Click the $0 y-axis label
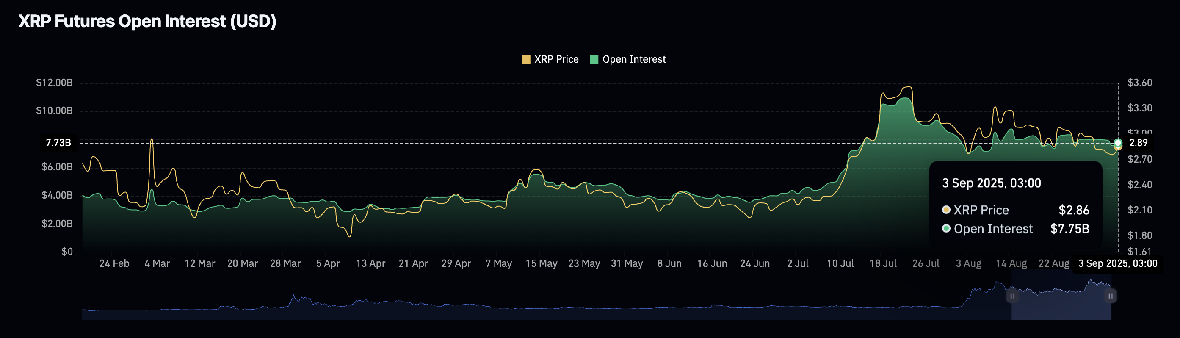This screenshot has height=338, width=1180. [67, 252]
